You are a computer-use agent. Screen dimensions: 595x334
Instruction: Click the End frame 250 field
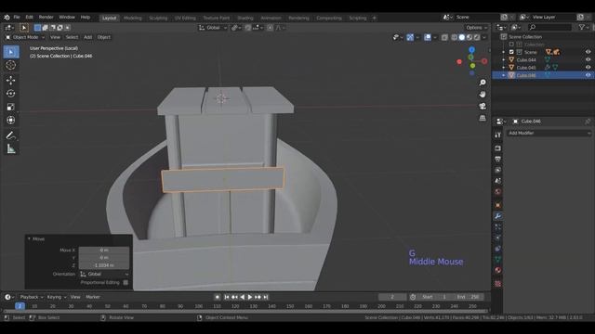(x=469, y=297)
